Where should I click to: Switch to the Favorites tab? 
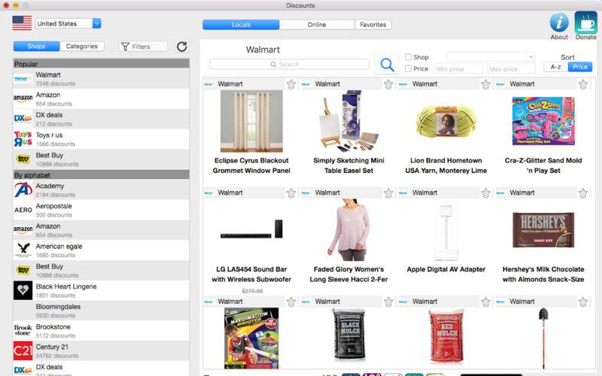click(372, 25)
